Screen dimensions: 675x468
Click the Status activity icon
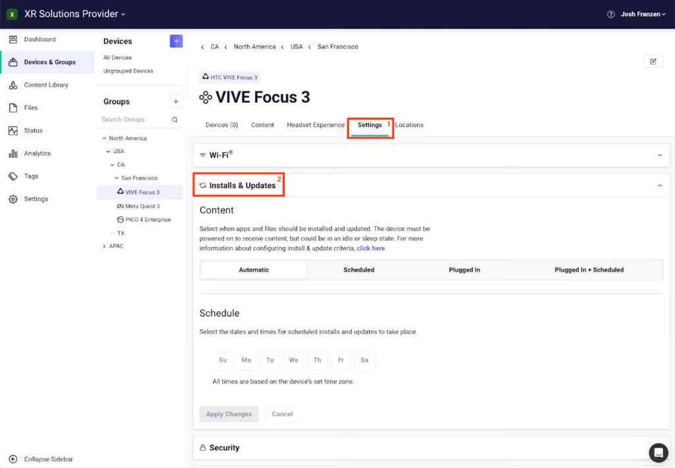pyautogui.click(x=13, y=131)
